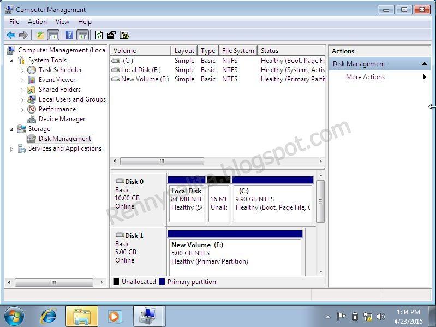
Task: Sort by the Layout column header
Action: tap(184, 51)
